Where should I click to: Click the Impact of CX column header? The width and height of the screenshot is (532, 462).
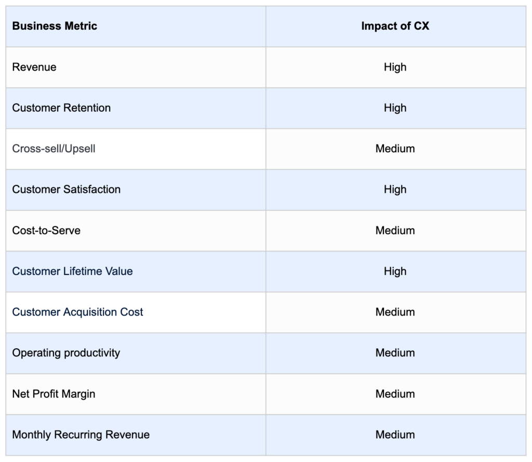point(396,26)
